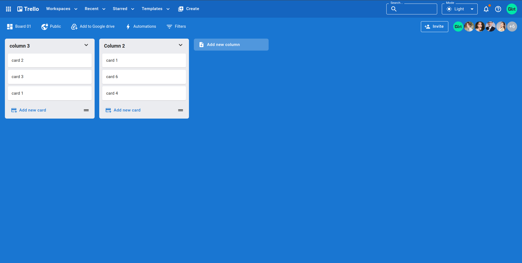Click the drag handle icon in column 3
Screen dimensions: 522x263
point(86,110)
